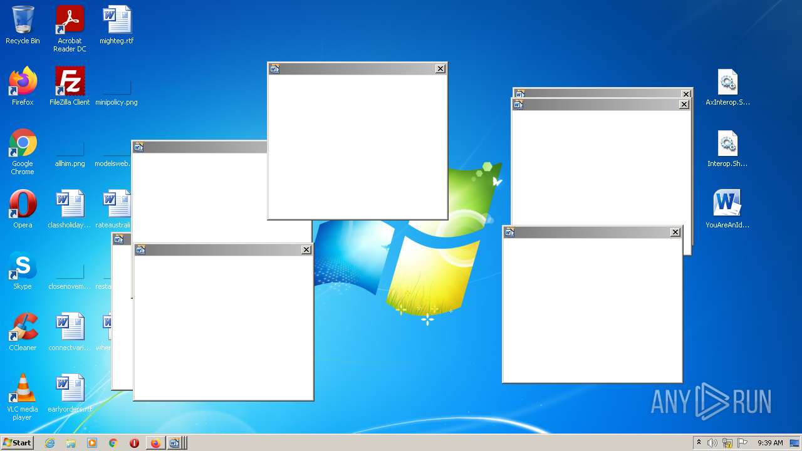Close the front blank window at bottom left
This screenshot has width=802, height=451.
pyautogui.click(x=306, y=250)
